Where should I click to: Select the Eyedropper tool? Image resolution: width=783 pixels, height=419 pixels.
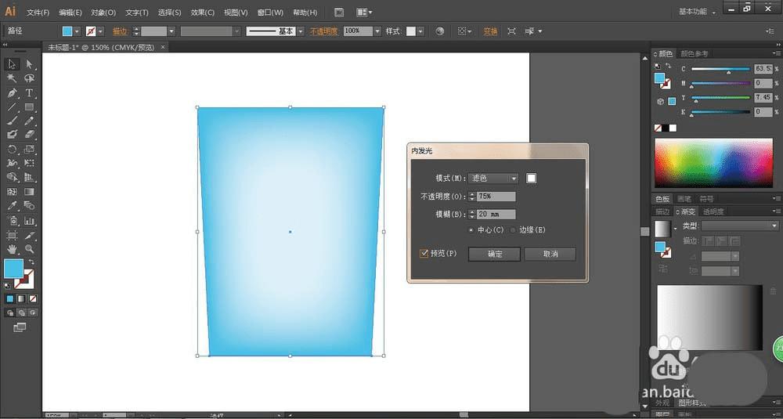point(12,205)
